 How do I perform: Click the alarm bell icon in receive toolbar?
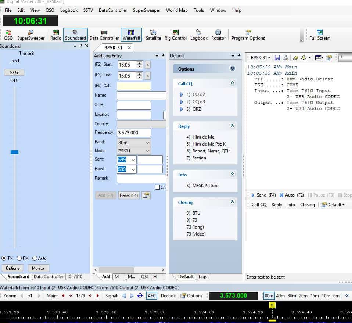click(303, 58)
